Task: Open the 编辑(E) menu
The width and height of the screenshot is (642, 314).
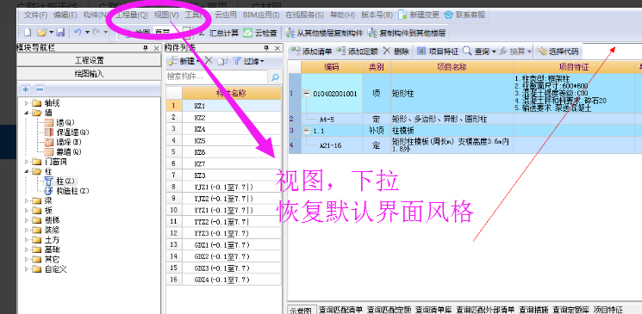Action: [65, 15]
